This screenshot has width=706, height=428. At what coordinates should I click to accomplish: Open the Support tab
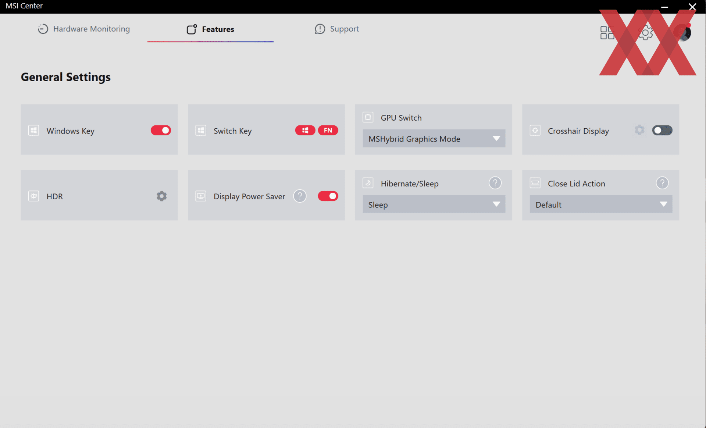click(337, 29)
